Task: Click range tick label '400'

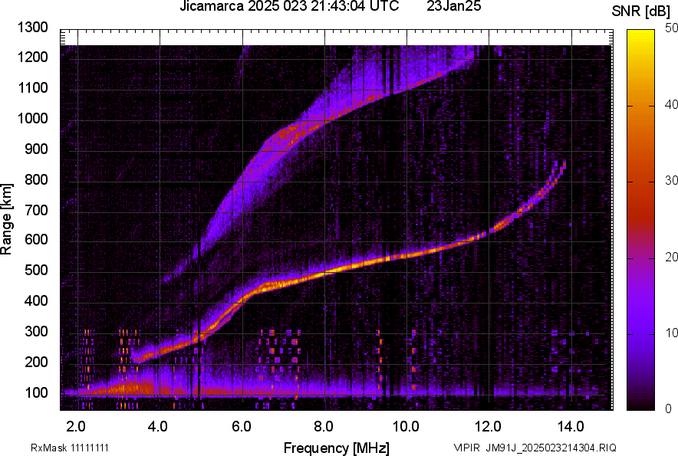Action: [x=36, y=301]
